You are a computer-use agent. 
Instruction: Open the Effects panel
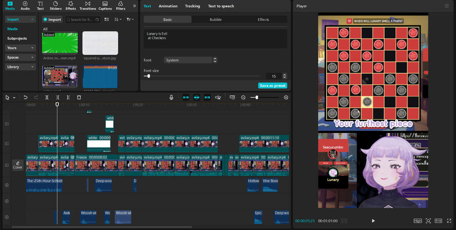[x=71, y=6]
